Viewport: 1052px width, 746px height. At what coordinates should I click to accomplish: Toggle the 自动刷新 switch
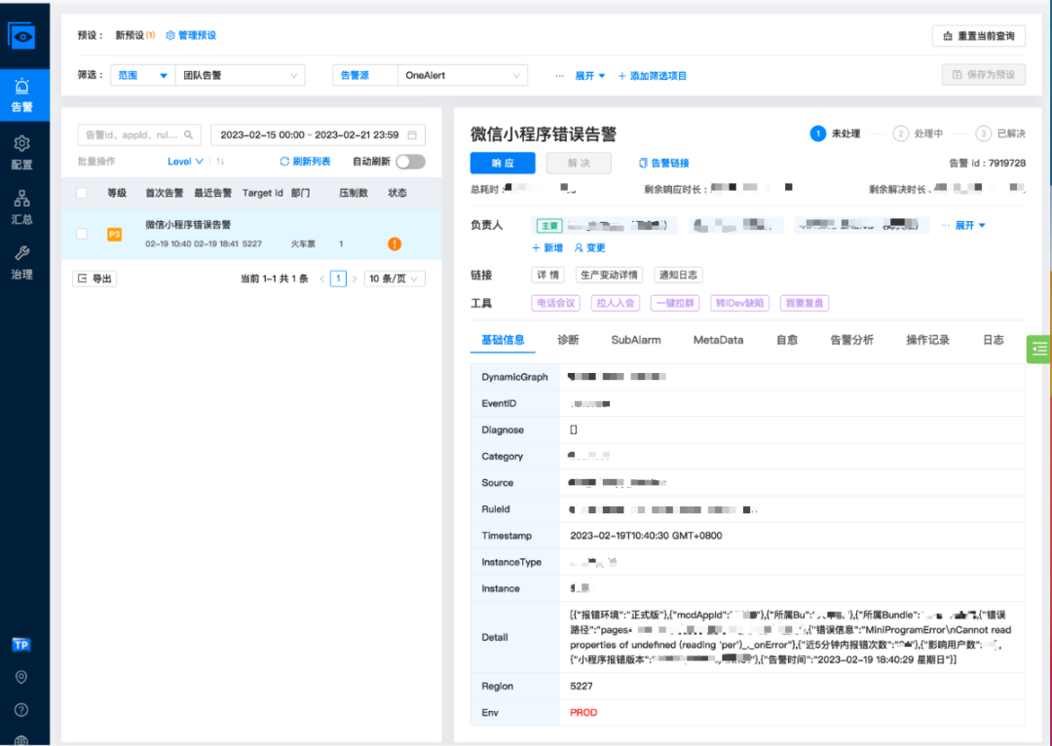[x=410, y=162]
